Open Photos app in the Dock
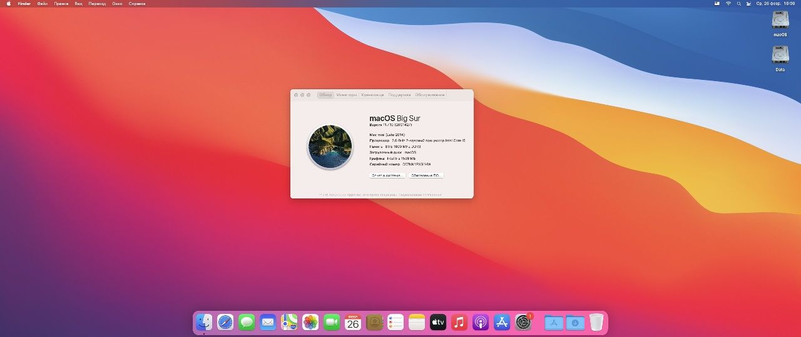 310,322
